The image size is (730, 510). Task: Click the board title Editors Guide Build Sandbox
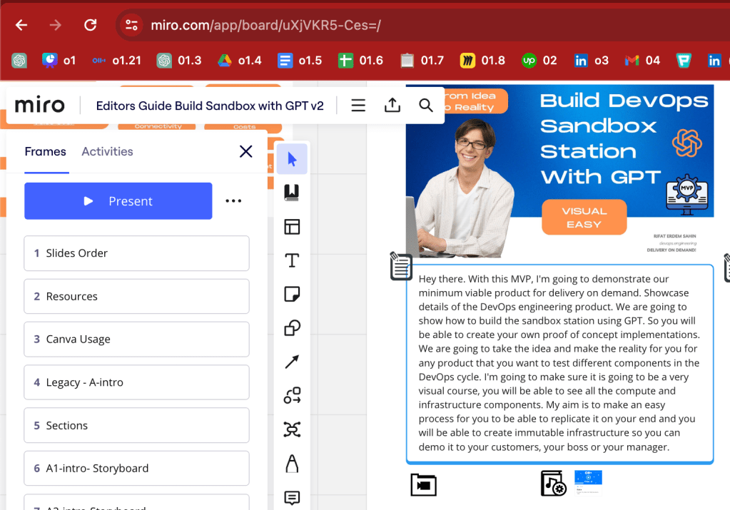click(210, 106)
